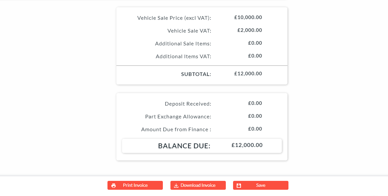Click the download arrow icon
This screenshot has height=196, width=388.
(176, 185)
